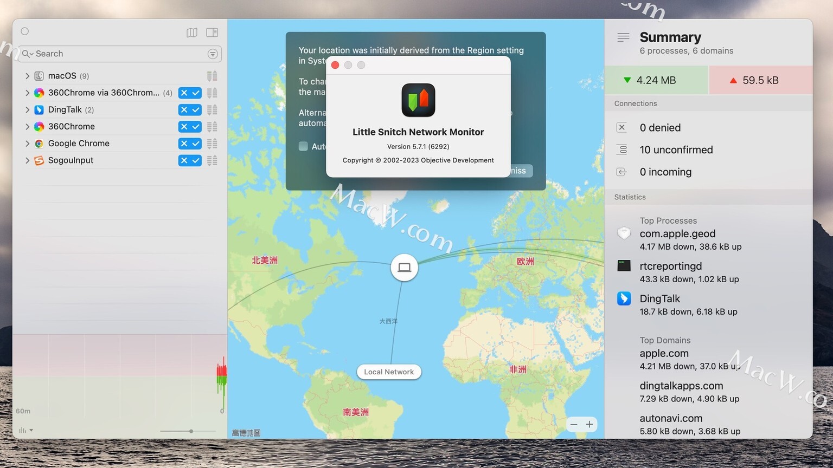The height and width of the screenshot is (468, 833).
Task: Click the SogouInput app icon in list
Action: point(39,160)
